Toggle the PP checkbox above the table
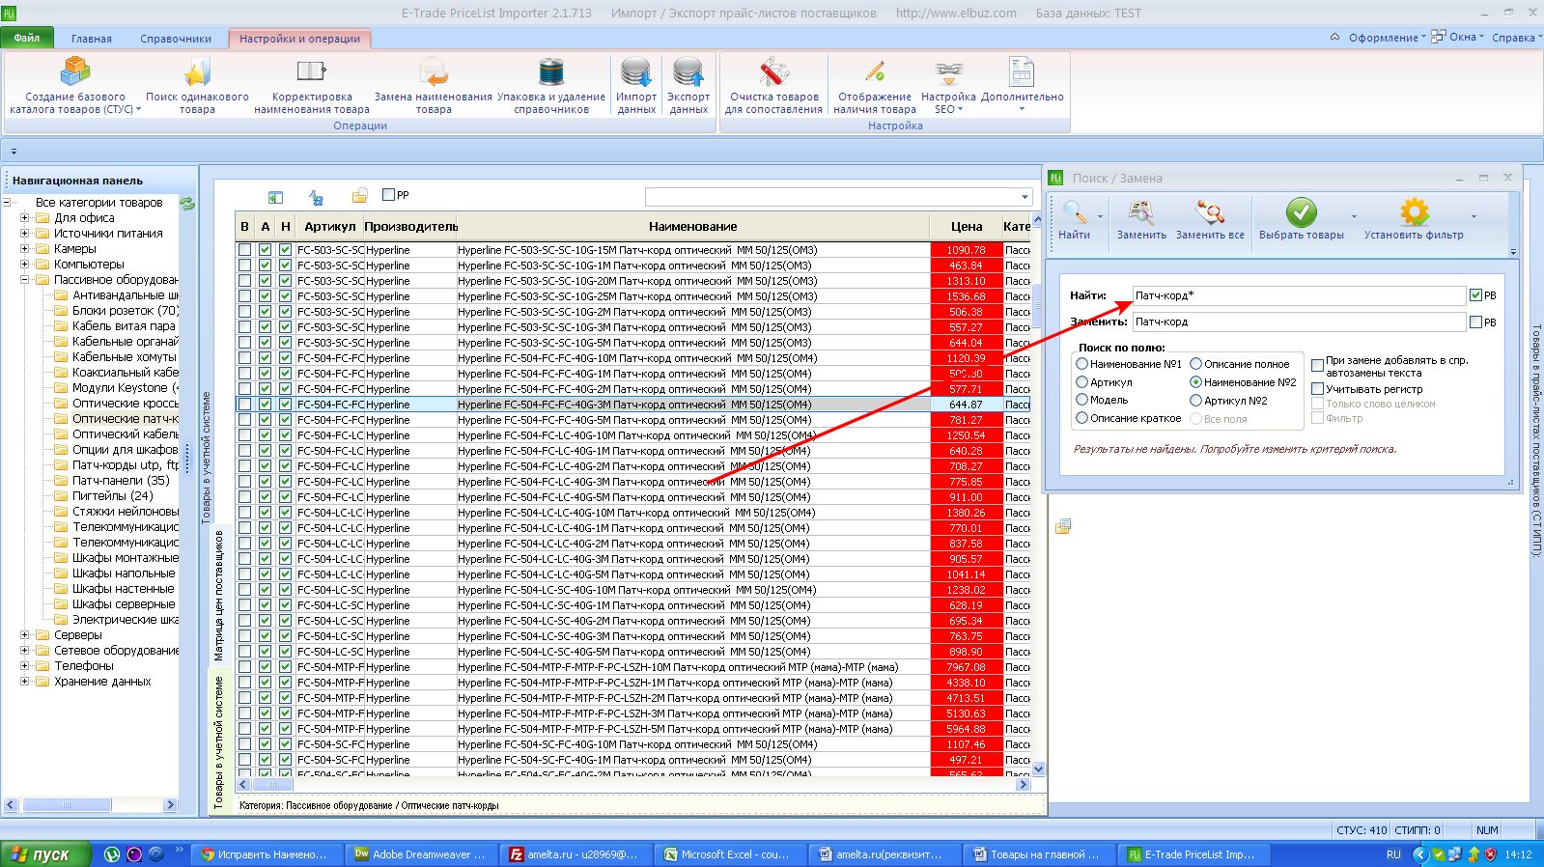The height and width of the screenshot is (867, 1544). (x=388, y=195)
